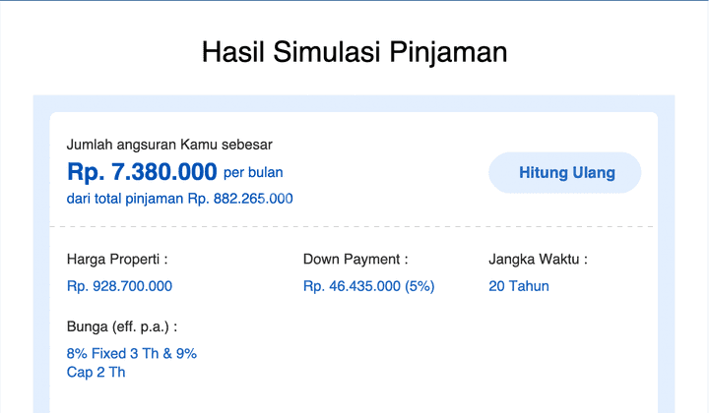
Task: Click the Bunga (eff. p.a.) label
Action: point(121,326)
